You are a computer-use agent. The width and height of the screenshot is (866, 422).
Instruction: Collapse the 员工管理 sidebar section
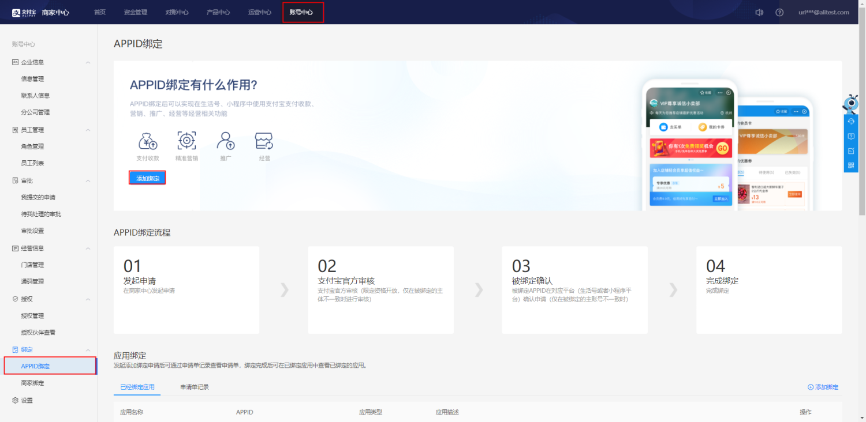(x=88, y=130)
